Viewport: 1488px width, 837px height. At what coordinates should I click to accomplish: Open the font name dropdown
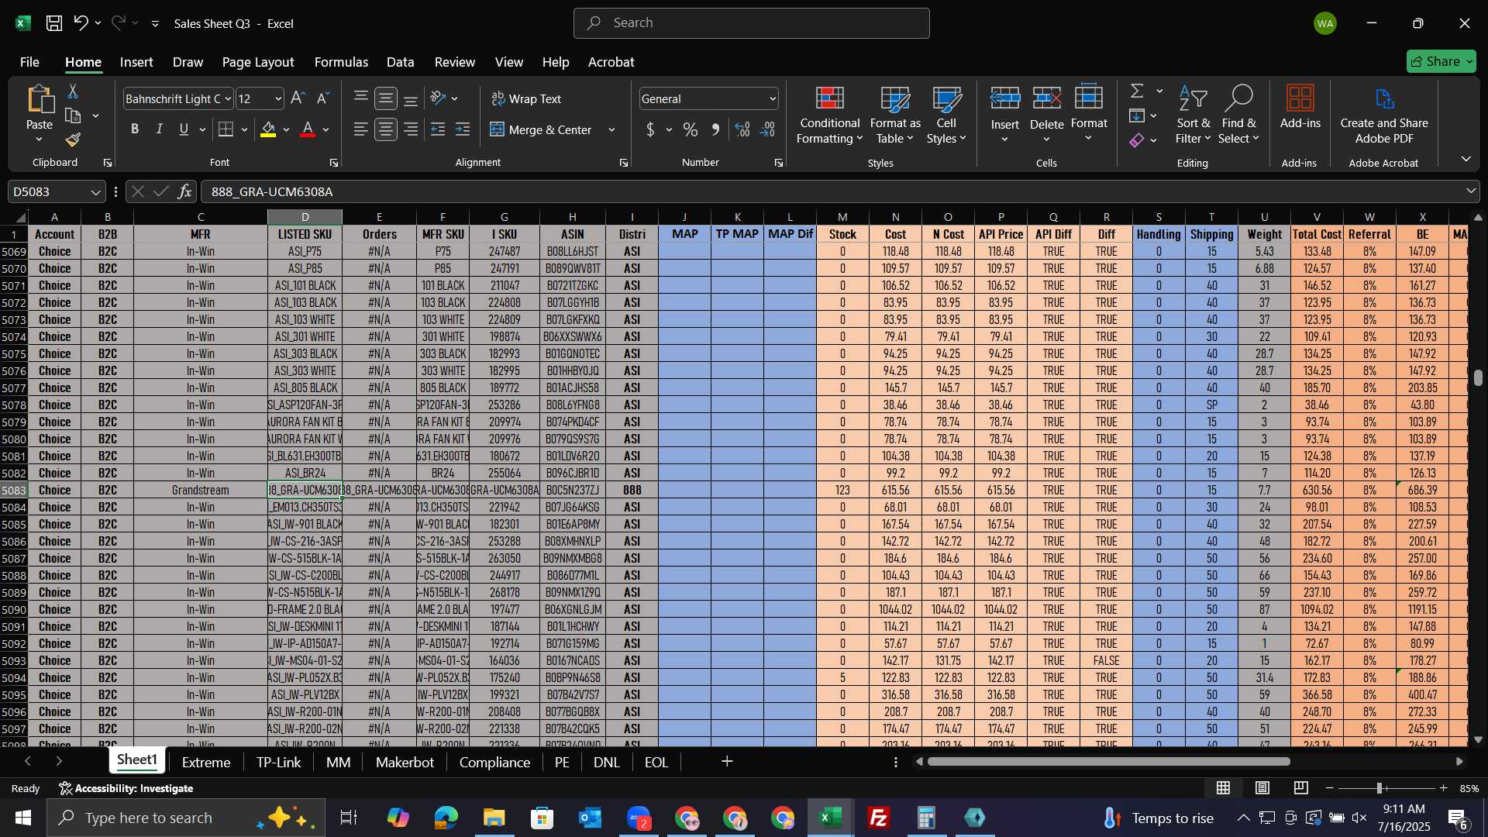228,99
